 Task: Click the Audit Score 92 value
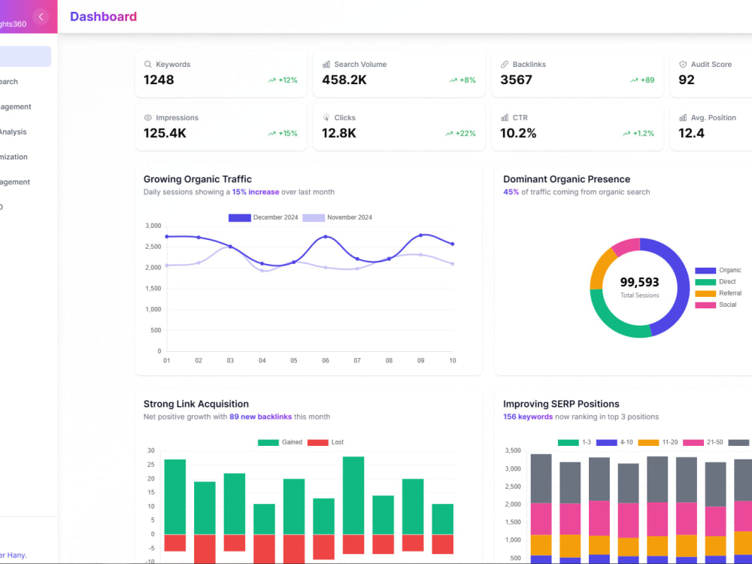687,80
